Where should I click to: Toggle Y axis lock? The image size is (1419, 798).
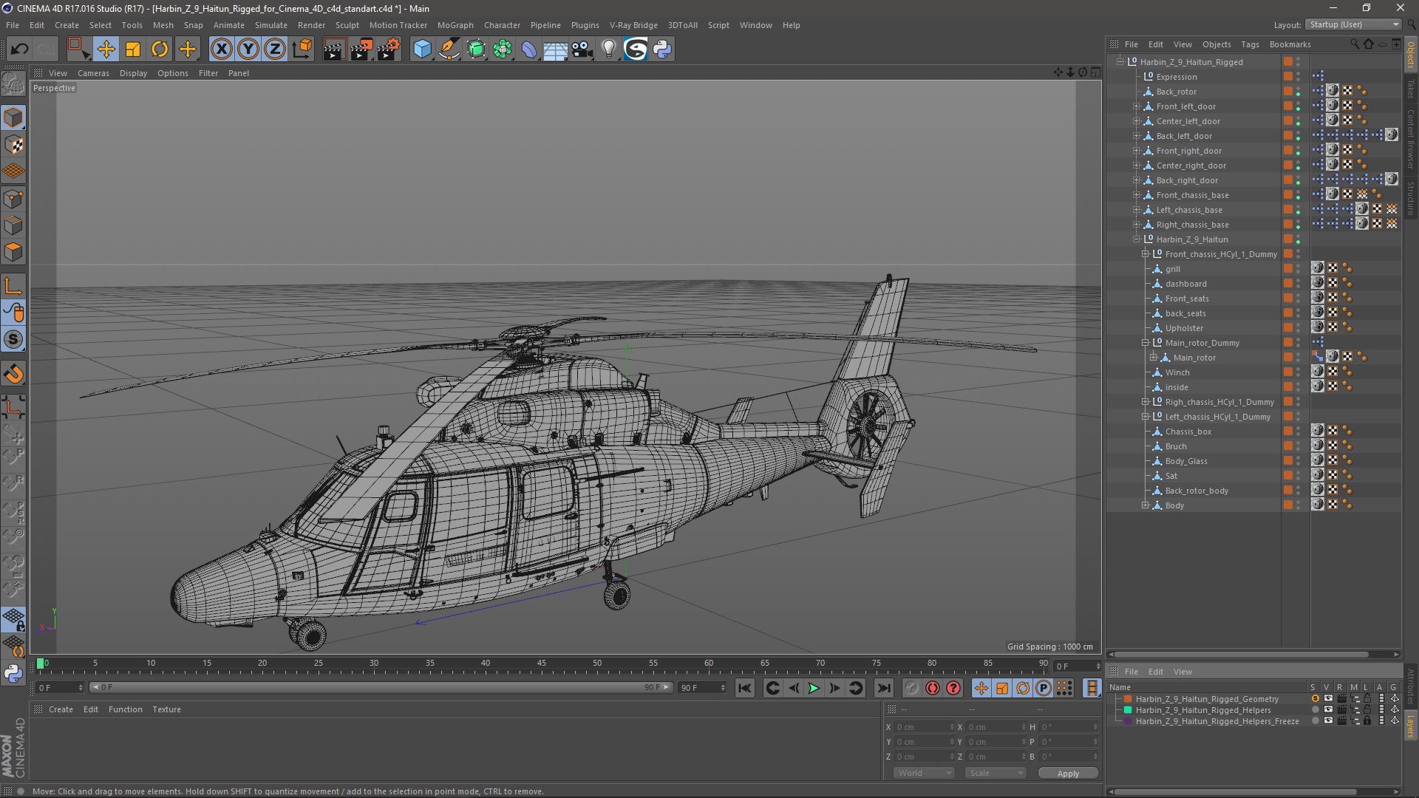(x=248, y=50)
